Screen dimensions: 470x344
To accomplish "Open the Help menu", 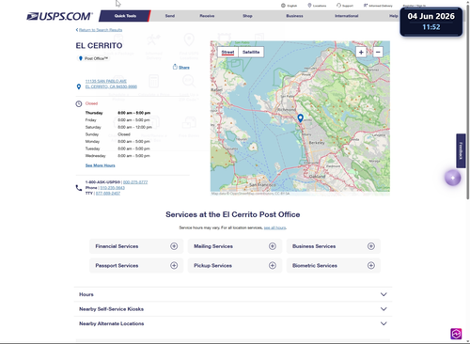I will [x=394, y=16].
